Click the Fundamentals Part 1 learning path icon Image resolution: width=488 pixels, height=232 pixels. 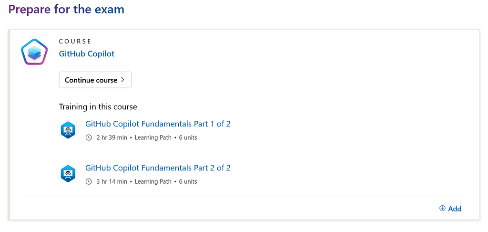point(68,130)
